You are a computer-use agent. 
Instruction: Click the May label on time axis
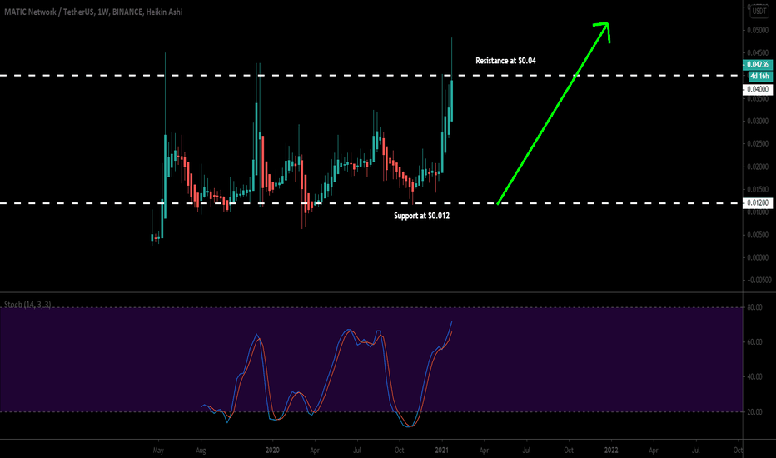(x=158, y=451)
